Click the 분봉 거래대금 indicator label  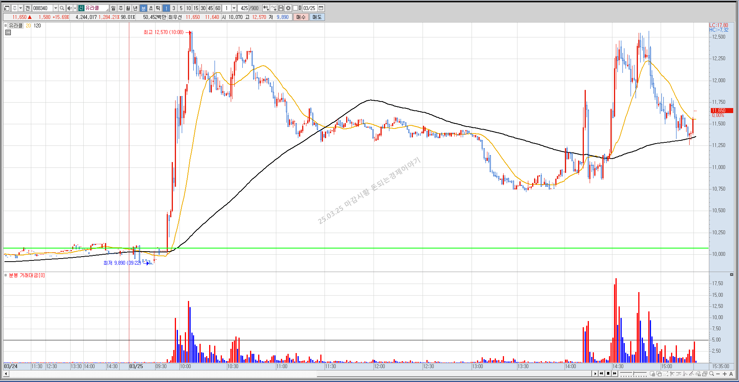pyautogui.click(x=27, y=275)
